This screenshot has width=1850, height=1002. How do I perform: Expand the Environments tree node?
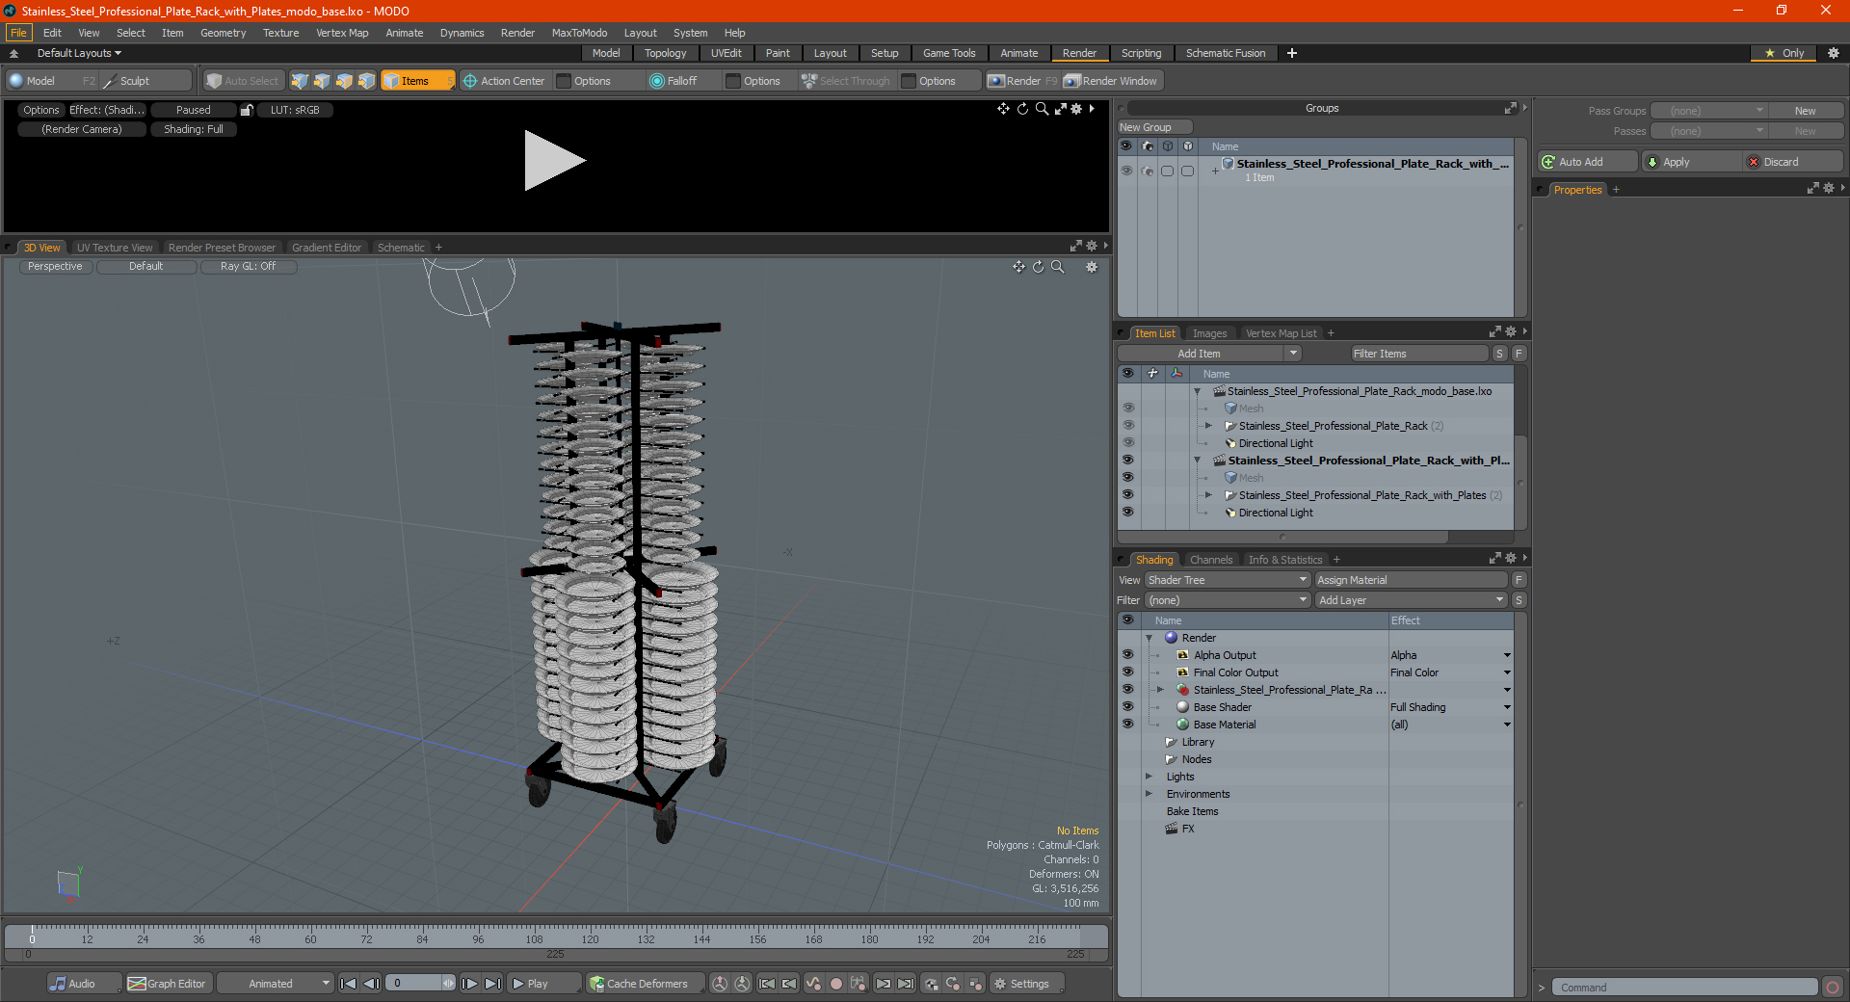click(x=1149, y=794)
